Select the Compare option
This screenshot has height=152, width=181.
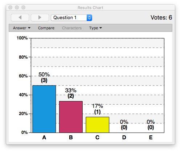tap(46, 28)
